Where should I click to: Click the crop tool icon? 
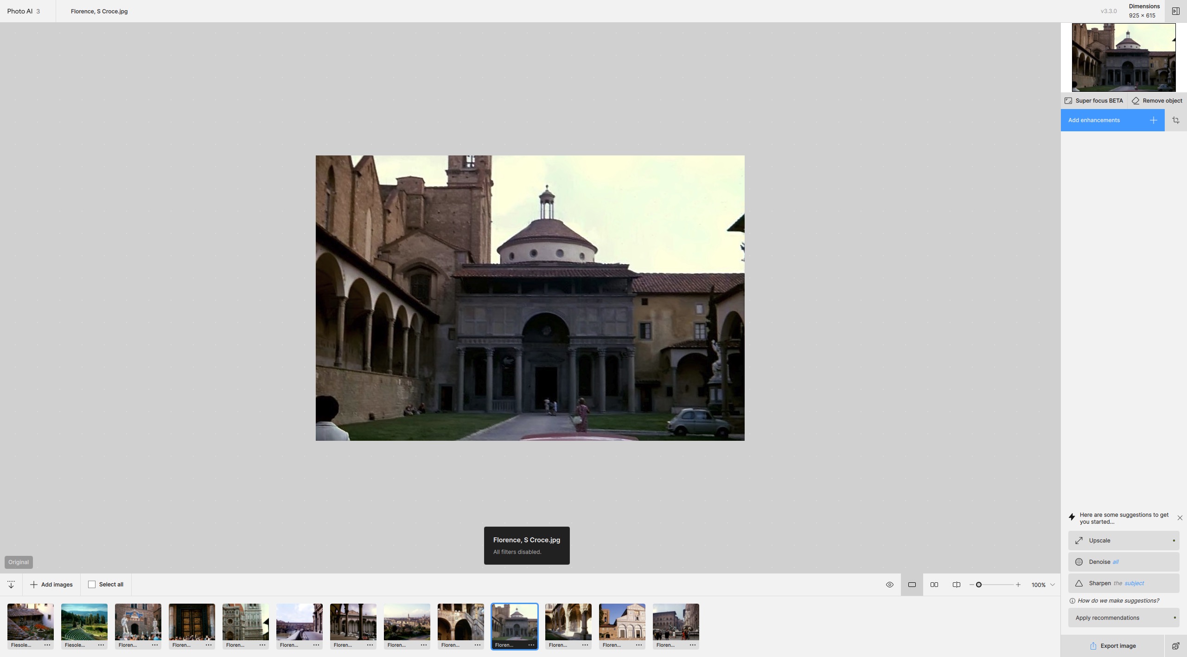pyautogui.click(x=1175, y=120)
